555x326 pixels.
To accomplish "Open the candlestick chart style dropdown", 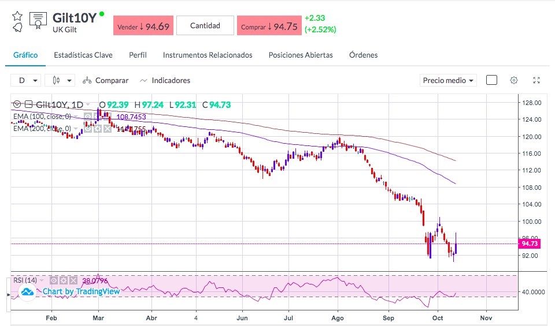I will pos(60,81).
